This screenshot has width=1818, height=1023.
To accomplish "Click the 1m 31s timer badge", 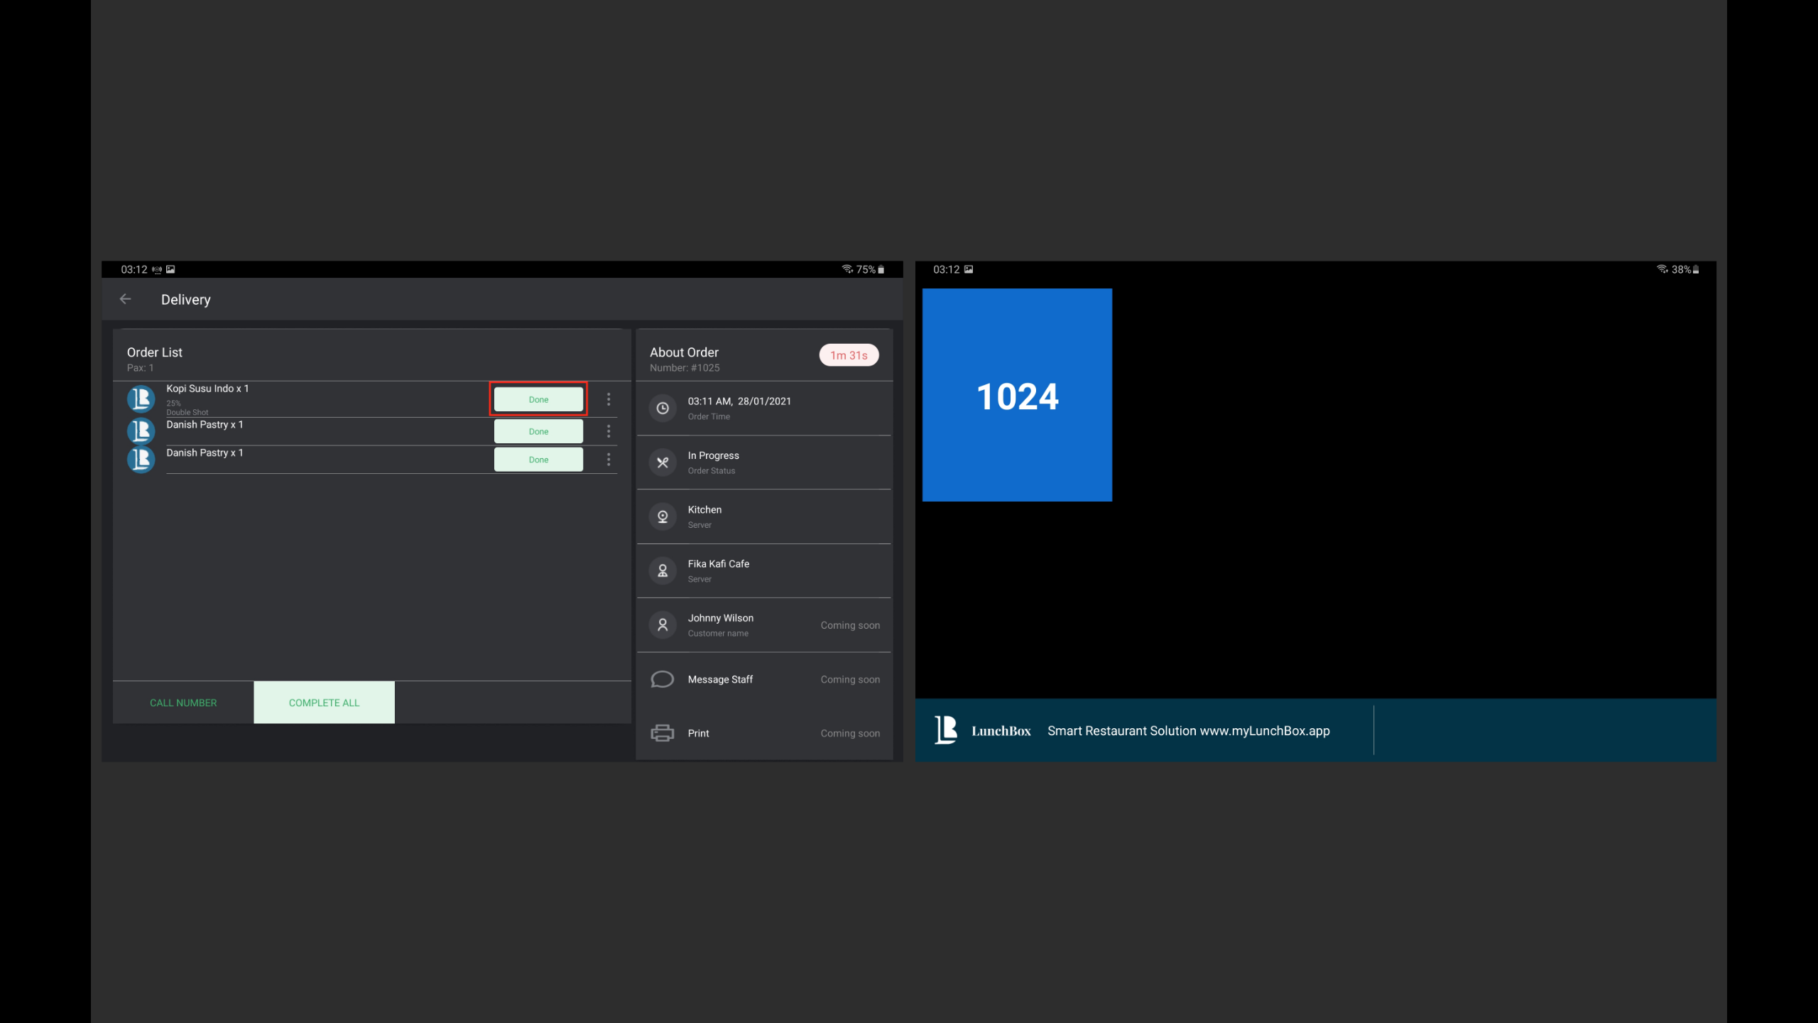I will click(x=849, y=355).
